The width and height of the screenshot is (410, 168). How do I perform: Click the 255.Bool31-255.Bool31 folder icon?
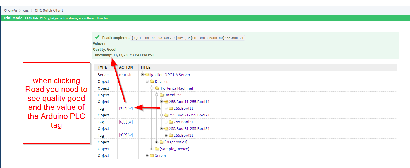pyautogui.click(x=166, y=128)
